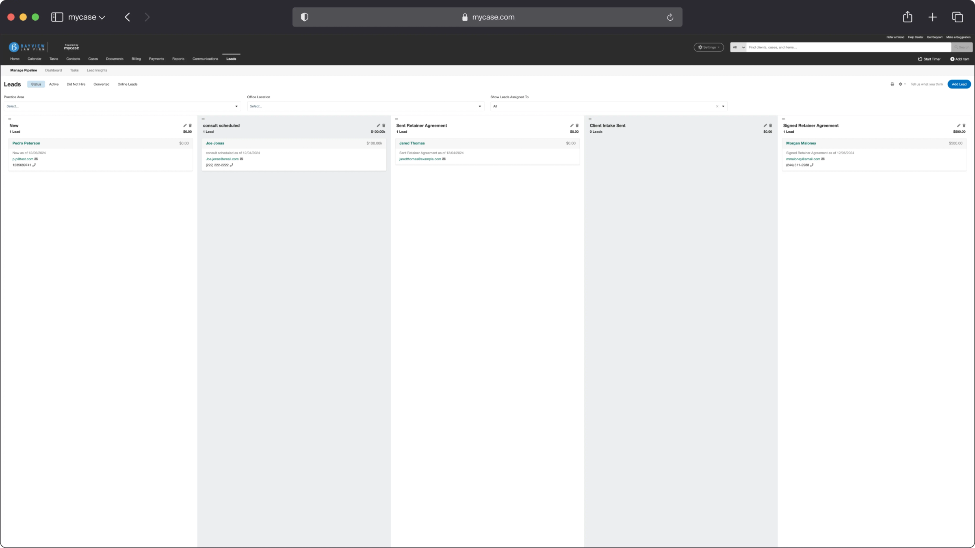
Task: Click the 'Find clients, cases, and items' search field
Action: pos(848,47)
